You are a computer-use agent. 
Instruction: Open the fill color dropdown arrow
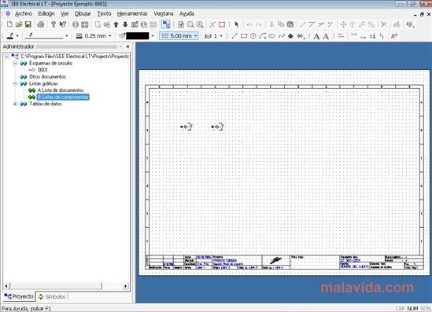coord(153,36)
